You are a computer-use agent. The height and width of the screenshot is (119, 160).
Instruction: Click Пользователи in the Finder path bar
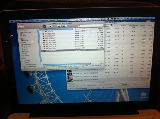(61, 67)
